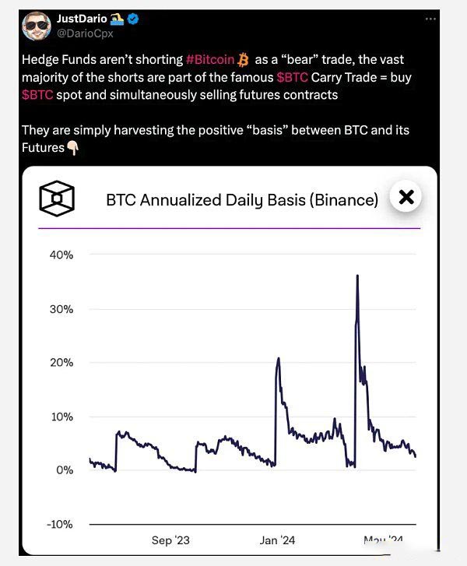
Task: Click the orange Bitcoin logo emoji
Action: coord(244,58)
